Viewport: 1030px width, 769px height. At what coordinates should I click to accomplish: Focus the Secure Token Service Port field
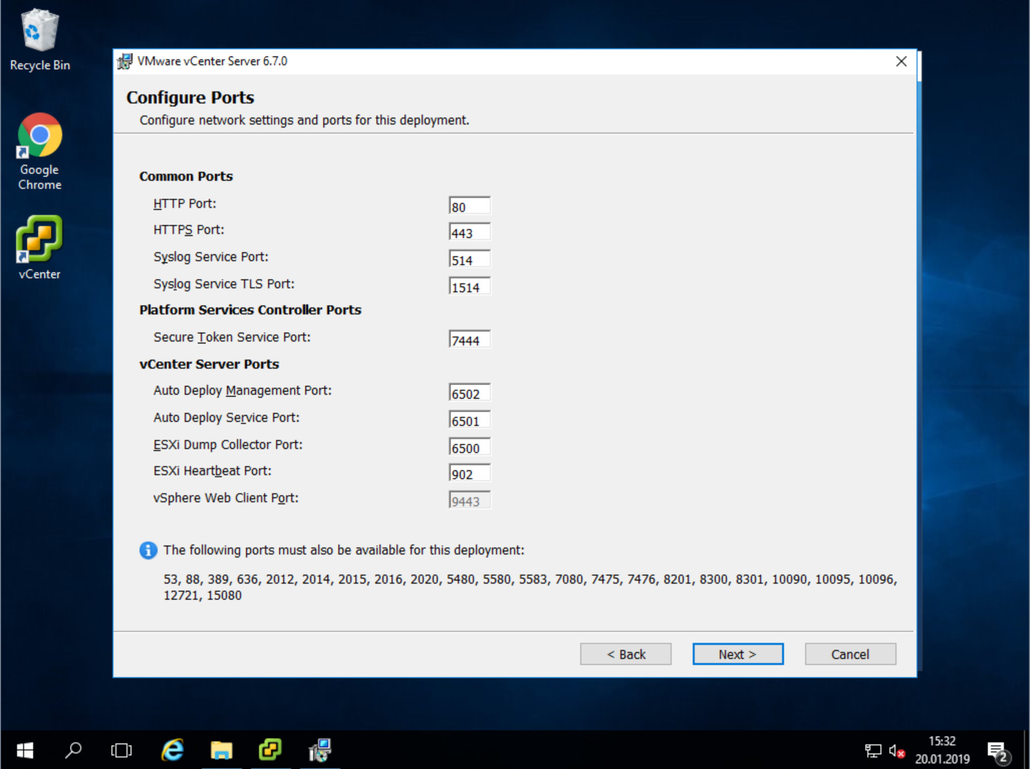point(469,340)
